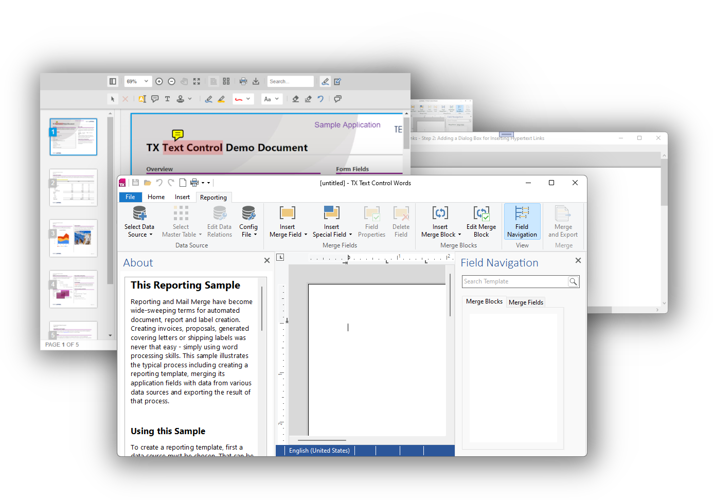Close the Field Navigation panel

[578, 260]
